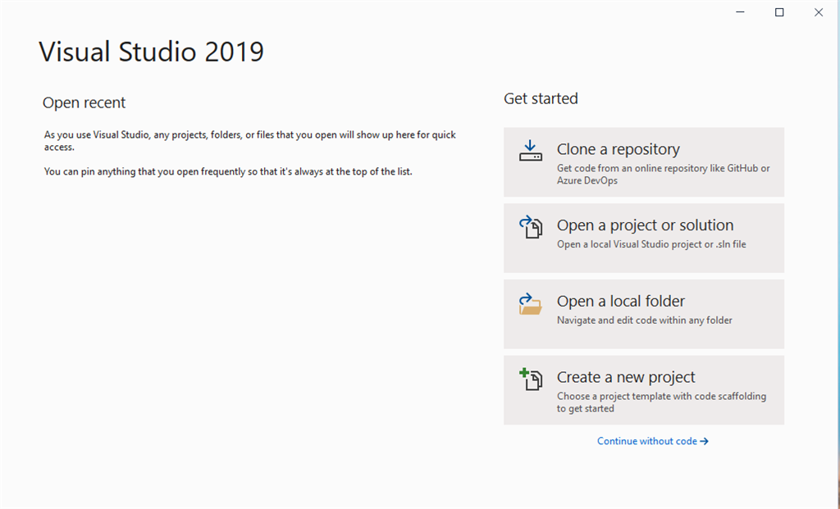Click the download icon beside Clone a repository
The width and height of the screenshot is (840, 509).
tap(531, 151)
